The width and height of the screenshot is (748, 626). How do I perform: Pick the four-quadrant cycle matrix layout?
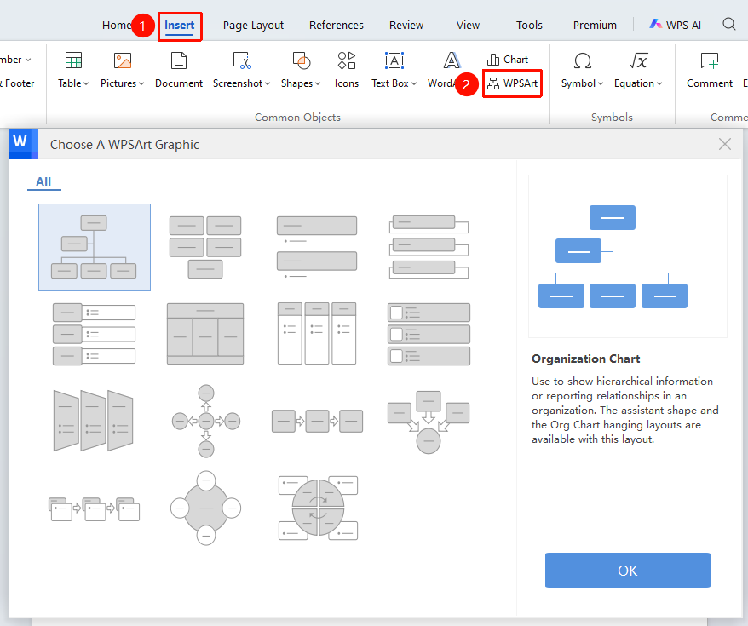tap(318, 508)
